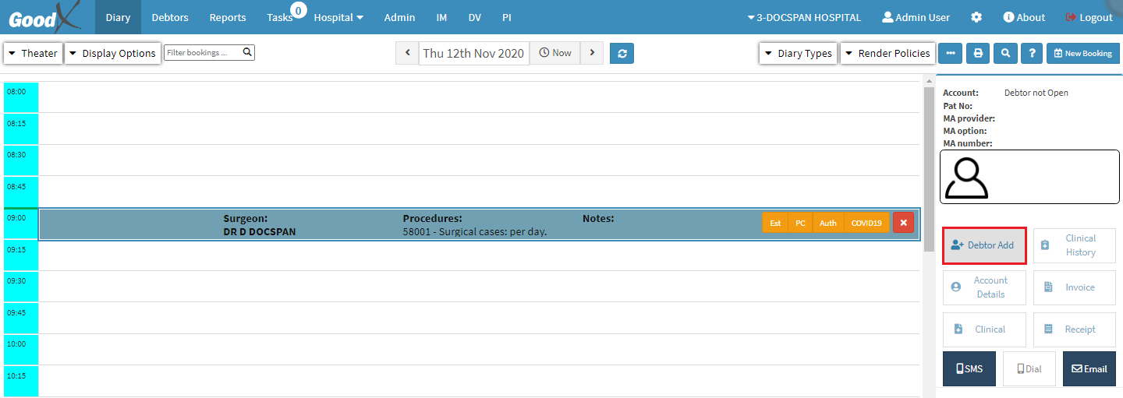Screen dimensions: 1123x398
Task: Send an Email
Action: click(x=1089, y=368)
